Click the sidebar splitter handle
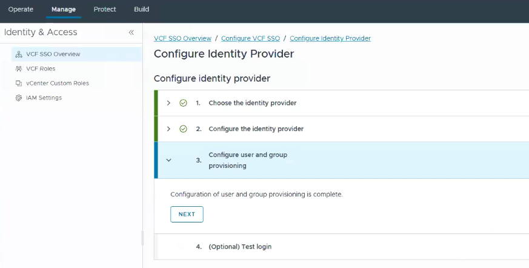The height and width of the screenshot is (268, 529). [142, 238]
